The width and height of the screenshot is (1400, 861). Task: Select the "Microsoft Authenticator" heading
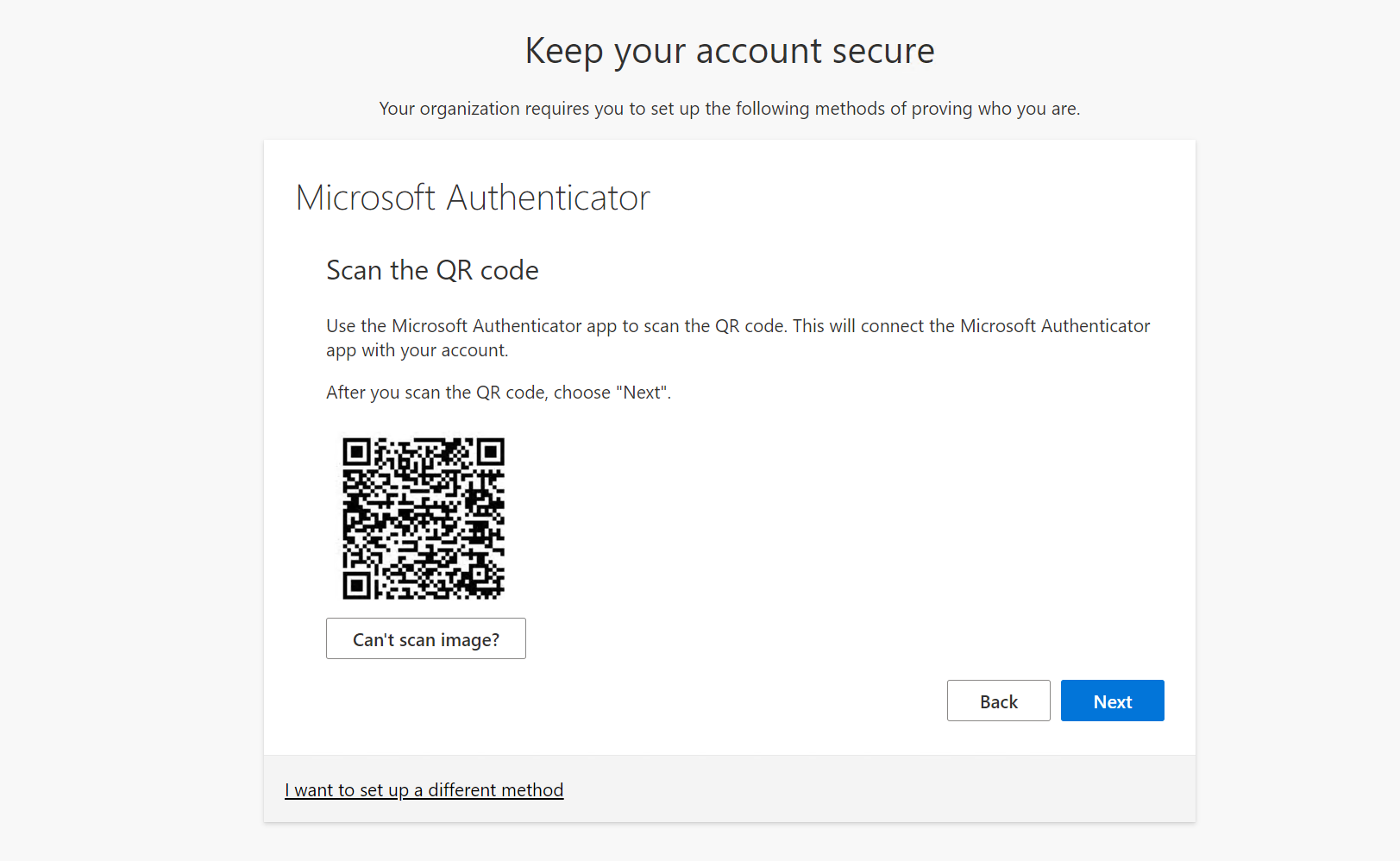click(x=473, y=198)
